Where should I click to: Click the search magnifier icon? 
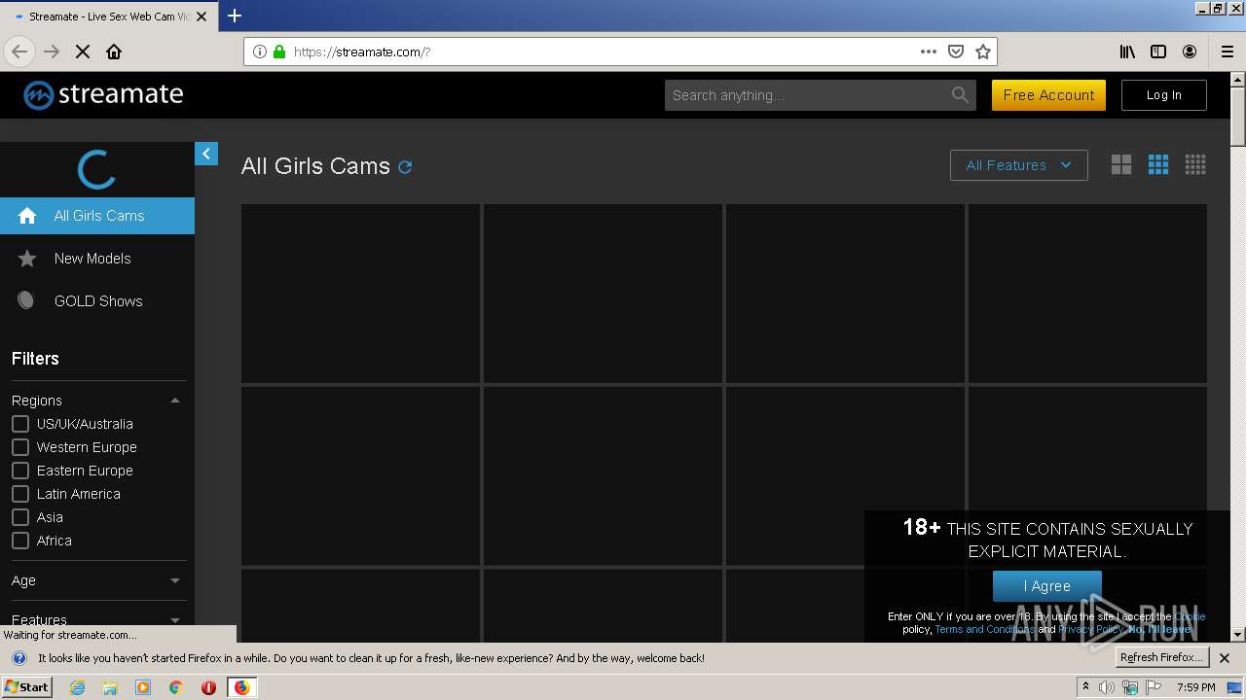tap(960, 94)
